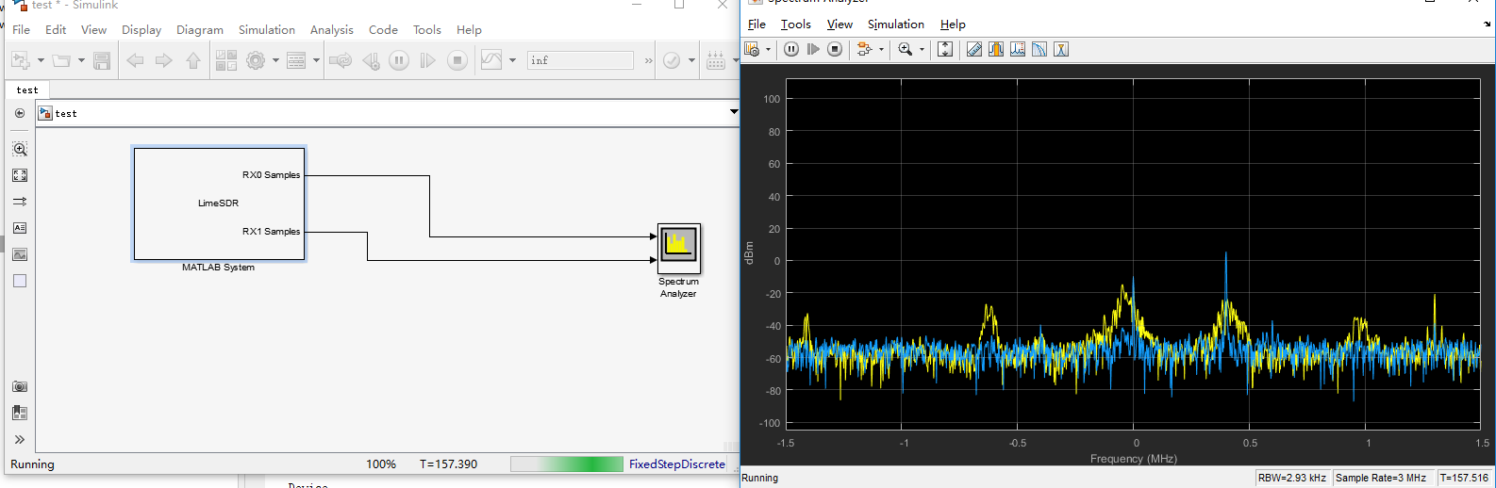
Task: Click the simulation stop time field
Action: pos(579,60)
